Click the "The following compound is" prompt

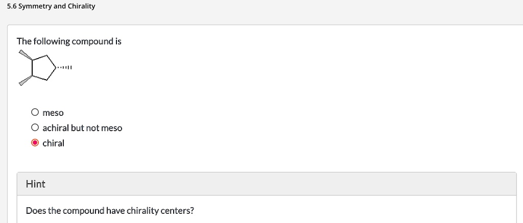tap(69, 41)
